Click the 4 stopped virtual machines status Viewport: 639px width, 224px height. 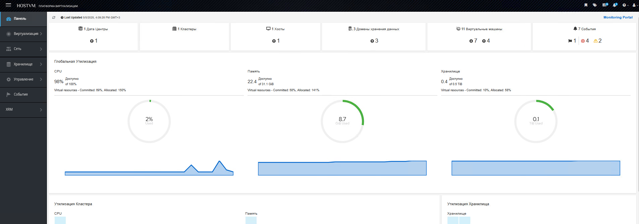point(486,41)
